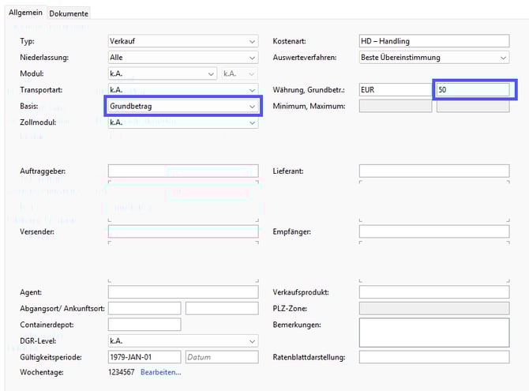Select the Versender input field
529x391 pixels.
coord(182,231)
